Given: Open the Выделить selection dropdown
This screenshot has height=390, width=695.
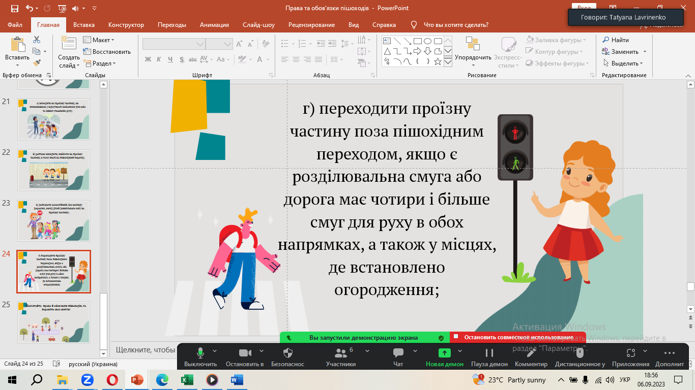Looking at the screenshot, I should click(623, 63).
